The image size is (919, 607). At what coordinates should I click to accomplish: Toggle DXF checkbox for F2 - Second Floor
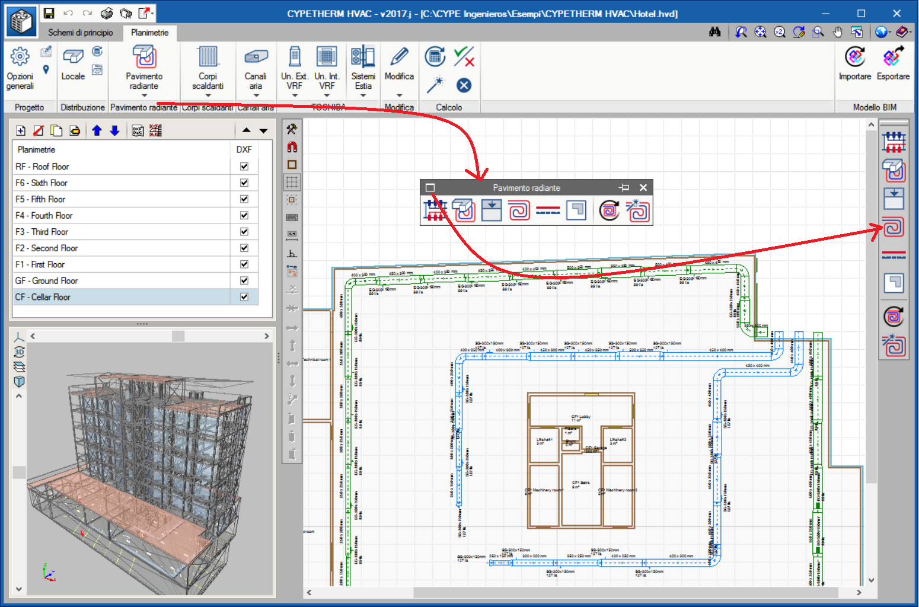[x=244, y=248]
